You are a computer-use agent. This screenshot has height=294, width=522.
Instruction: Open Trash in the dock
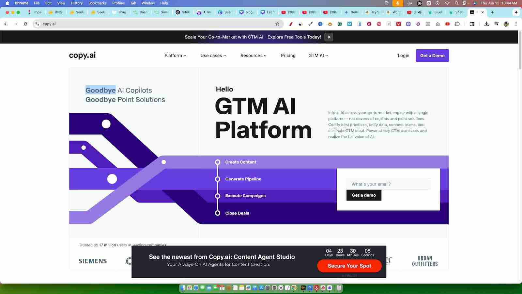339,288
